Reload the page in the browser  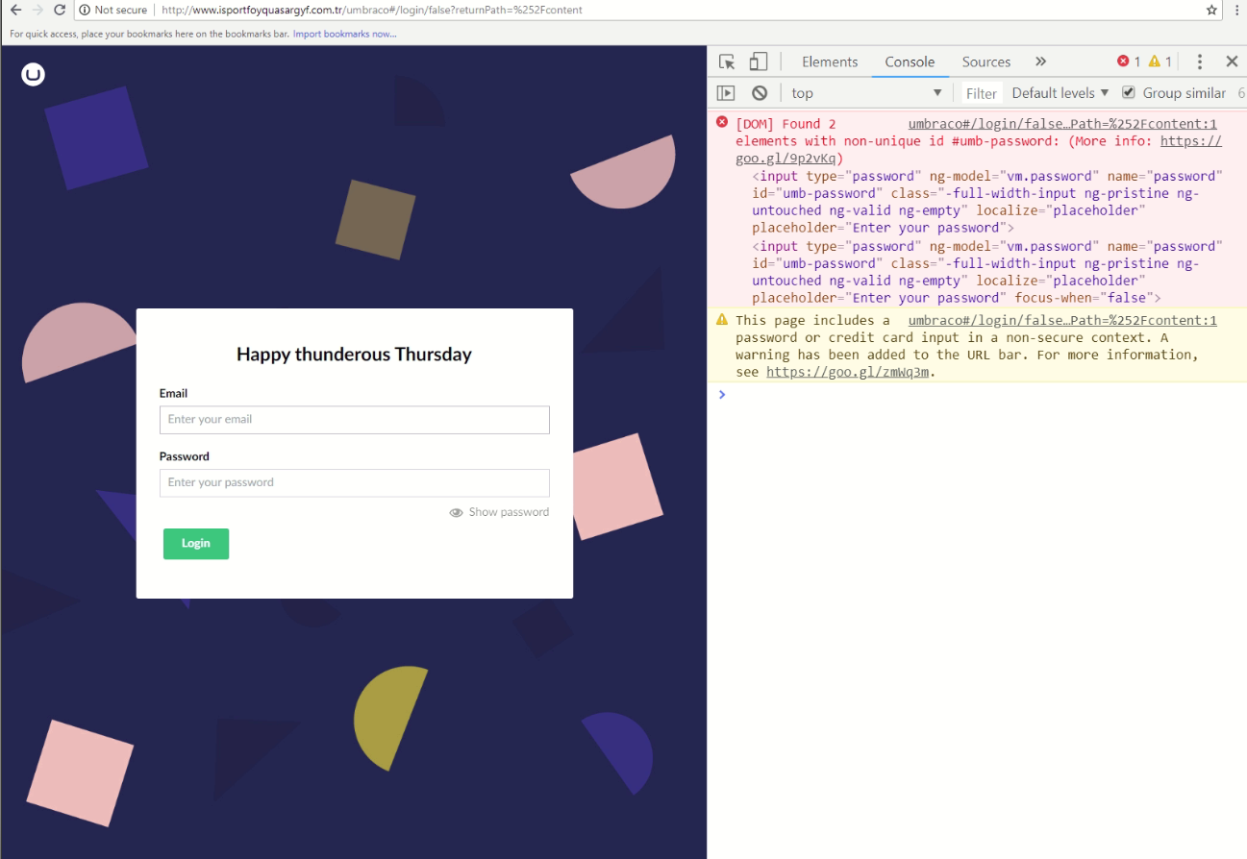[x=60, y=10]
